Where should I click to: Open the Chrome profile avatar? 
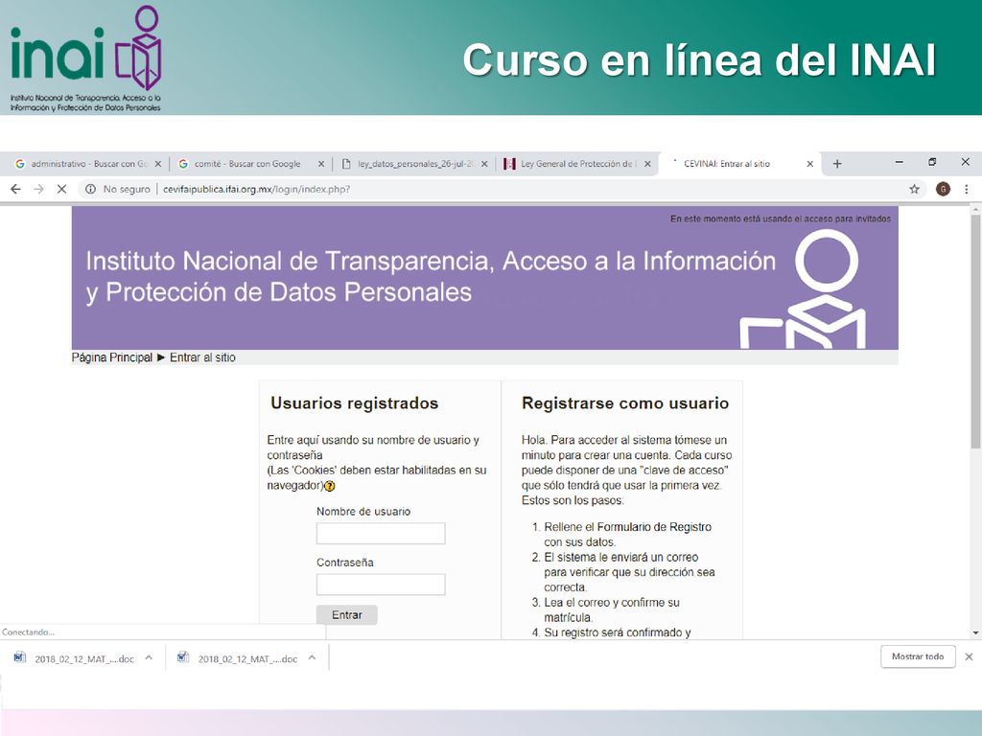pos(943,189)
